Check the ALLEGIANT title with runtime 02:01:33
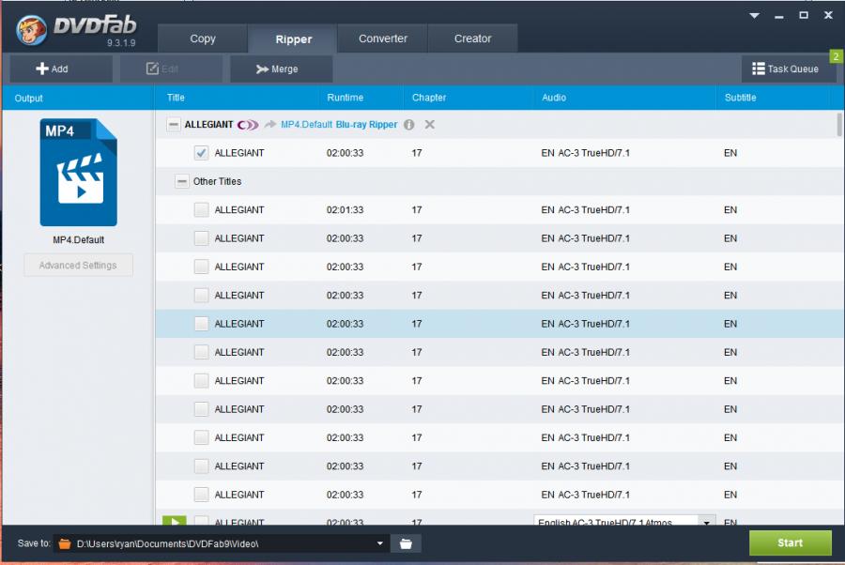The width and height of the screenshot is (845, 565). (x=201, y=209)
